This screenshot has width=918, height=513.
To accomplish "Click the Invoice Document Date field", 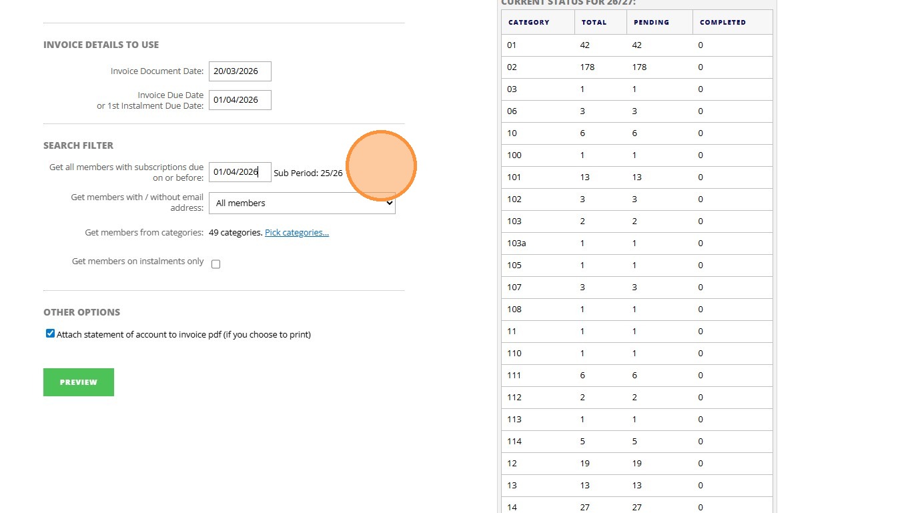I will [240, 71].
